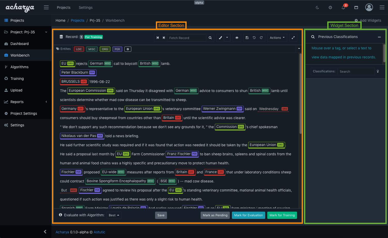The height and width of the screenshot is (238, 388).
Task: Open the Actions dropdown
Action: point(277,38)
